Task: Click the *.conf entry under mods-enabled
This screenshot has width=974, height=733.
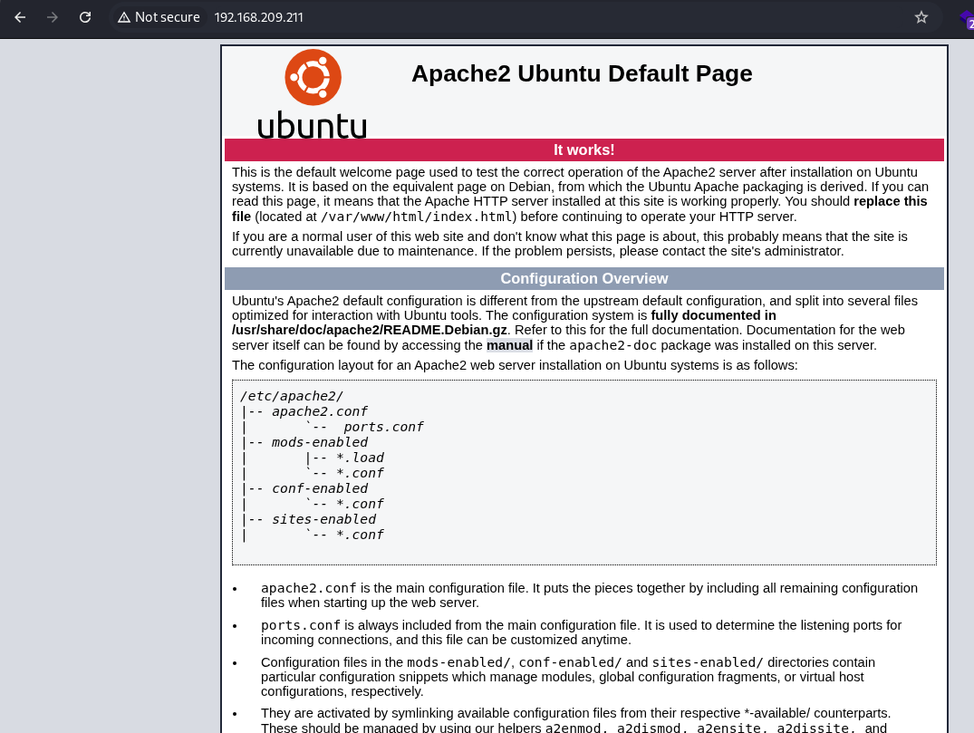Action: point(360,473)
